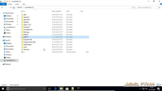The image size is (162, 91).
Task: Select the Users folder
Action: coord(25,47)
